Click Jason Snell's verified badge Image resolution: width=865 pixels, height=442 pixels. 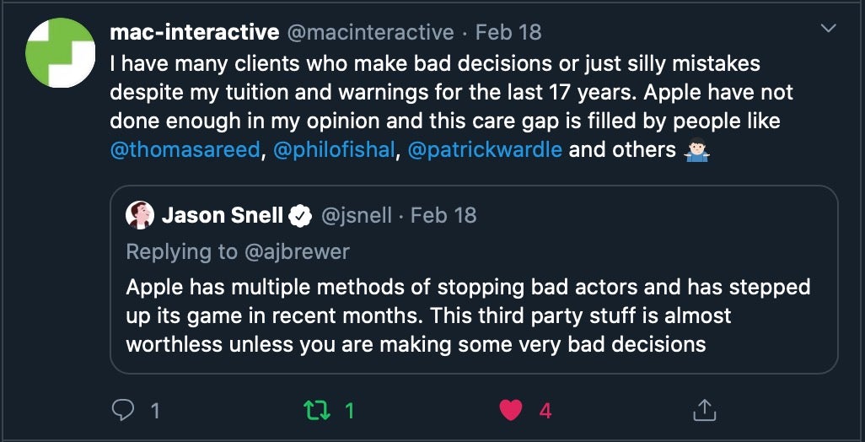point(299,217)
